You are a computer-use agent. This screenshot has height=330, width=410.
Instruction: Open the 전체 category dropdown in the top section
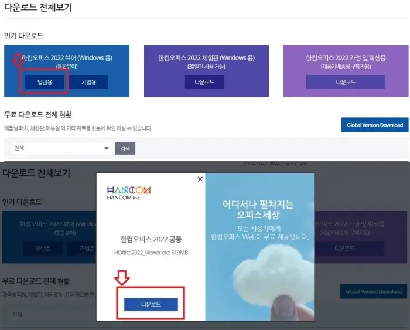tap(61, 148)
